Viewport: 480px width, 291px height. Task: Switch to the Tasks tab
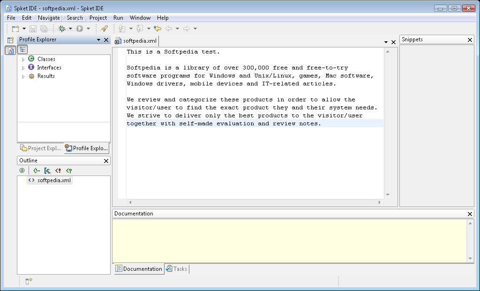click(177, 269)
